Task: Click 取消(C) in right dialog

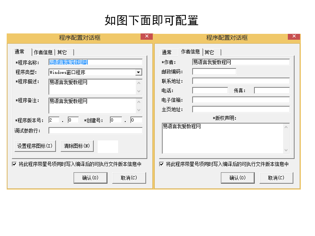Action: 276,178
